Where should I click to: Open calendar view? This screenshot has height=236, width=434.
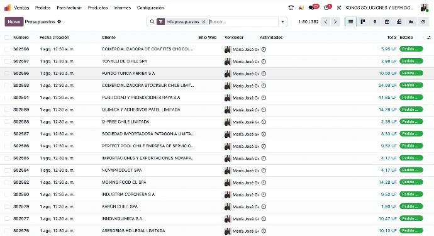click(387, 21)
